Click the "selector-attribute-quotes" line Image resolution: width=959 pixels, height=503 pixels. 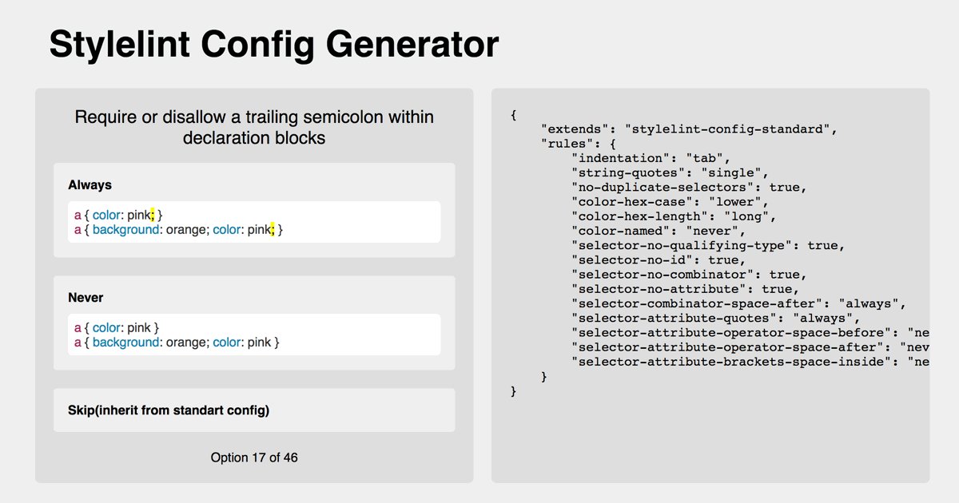(716, 318)
